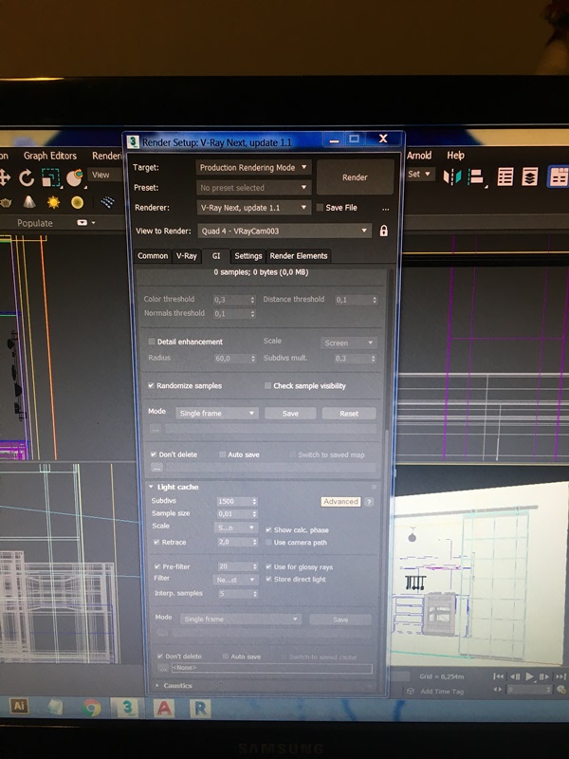Open the Help menu
This screenshot has width=569, height=759.
coord(455,155)
